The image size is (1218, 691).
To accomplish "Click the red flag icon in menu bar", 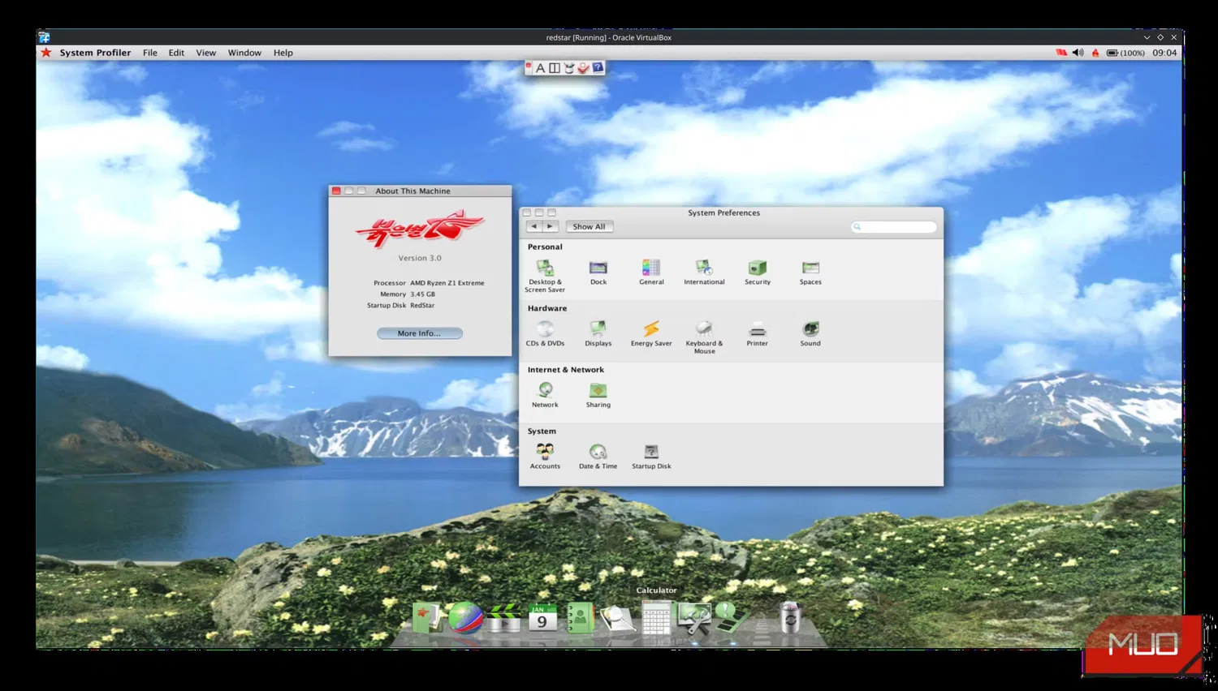I will click(x=1061, y=53).
